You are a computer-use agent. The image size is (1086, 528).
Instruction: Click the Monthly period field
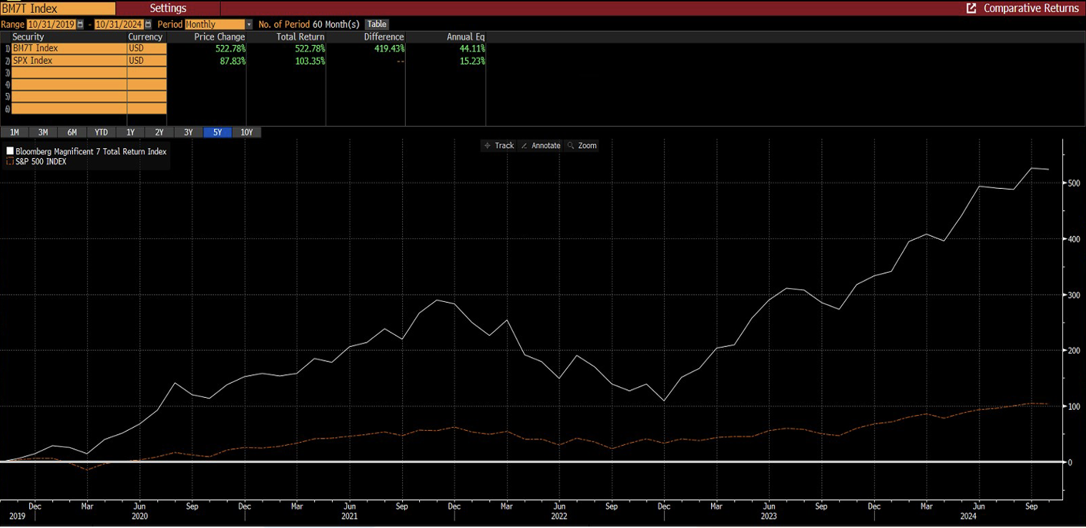coord(215,24)
